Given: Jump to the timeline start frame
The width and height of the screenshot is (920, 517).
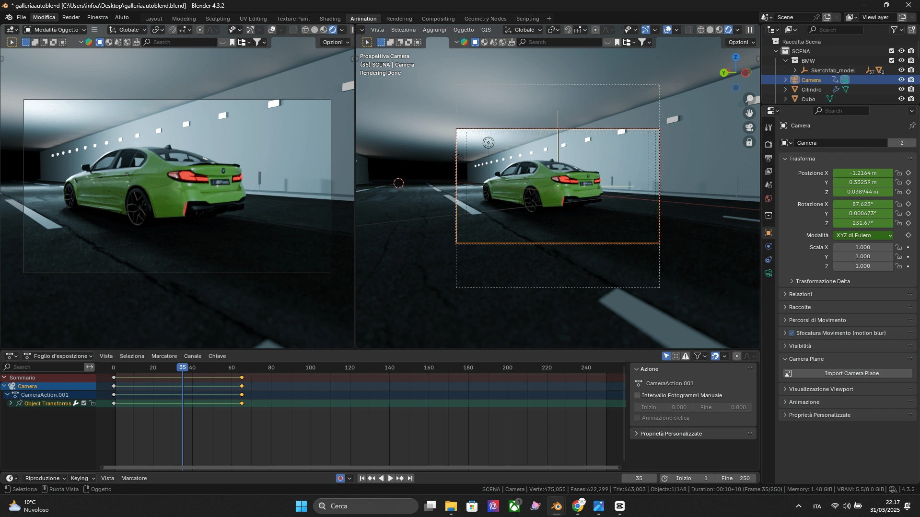Looking at the screenshot, I should coord(362,478).
